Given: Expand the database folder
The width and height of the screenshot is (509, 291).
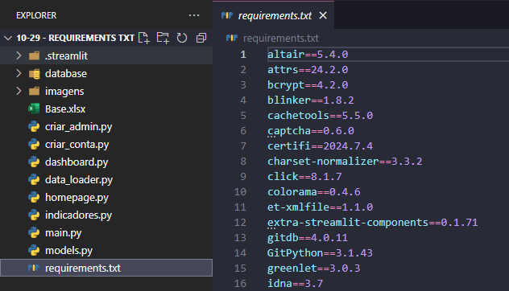Looking at the screenshot, I should [19, 74].
